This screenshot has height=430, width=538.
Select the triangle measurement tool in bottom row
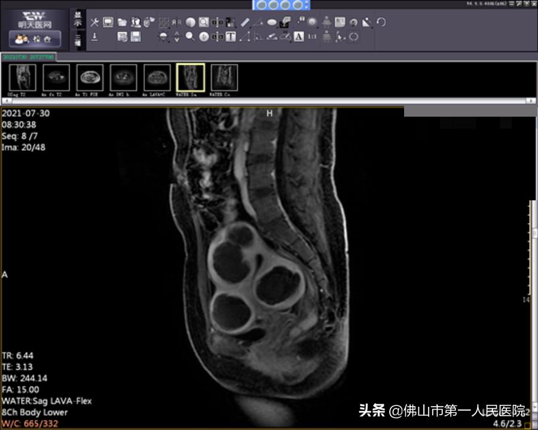[x=244, y=36]
